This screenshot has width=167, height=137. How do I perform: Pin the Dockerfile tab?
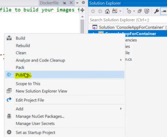(64, 3)
